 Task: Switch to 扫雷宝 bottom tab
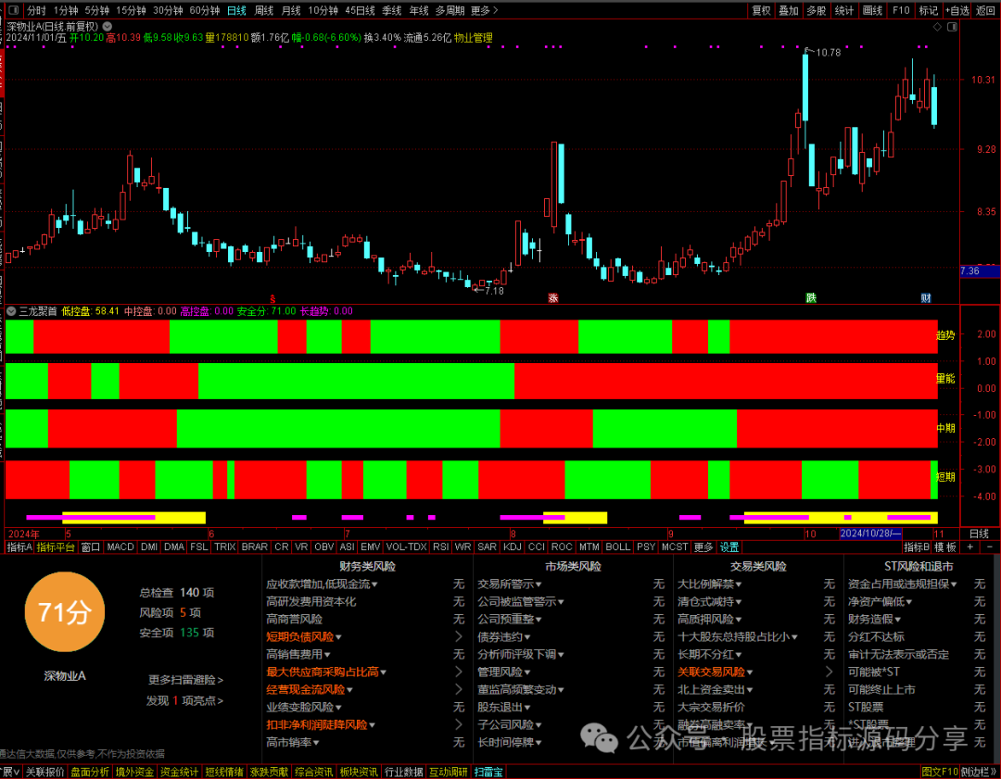point(488,772)
